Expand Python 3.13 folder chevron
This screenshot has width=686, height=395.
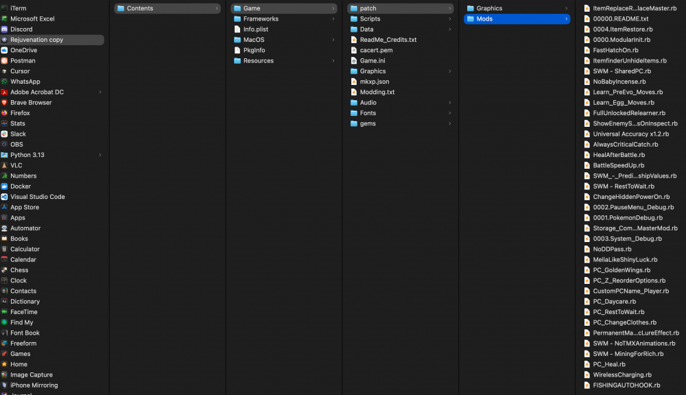[x=100, y=155]
